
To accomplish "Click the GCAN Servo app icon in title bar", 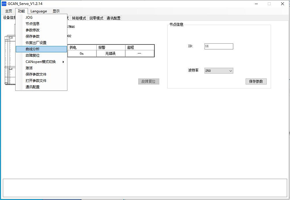I will (4, 4).
